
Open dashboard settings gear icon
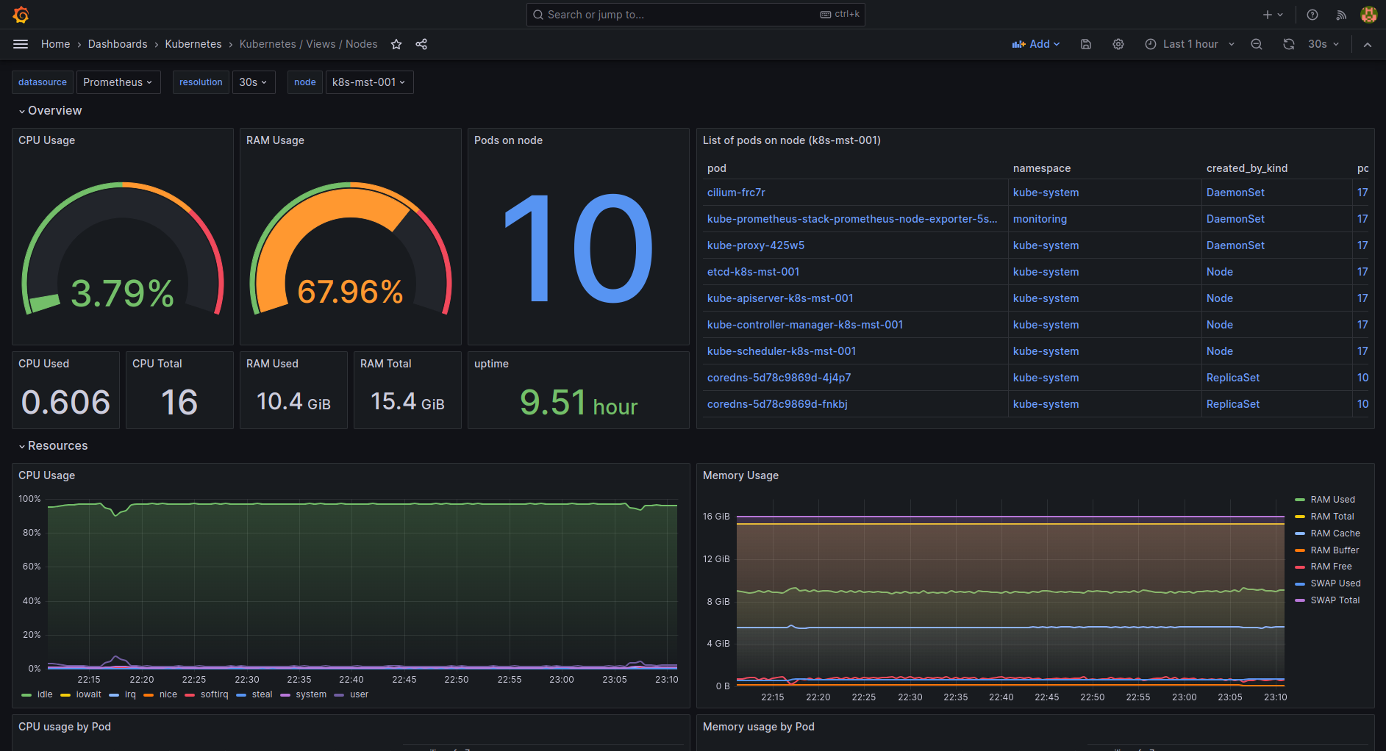[x=1118, y=44]
